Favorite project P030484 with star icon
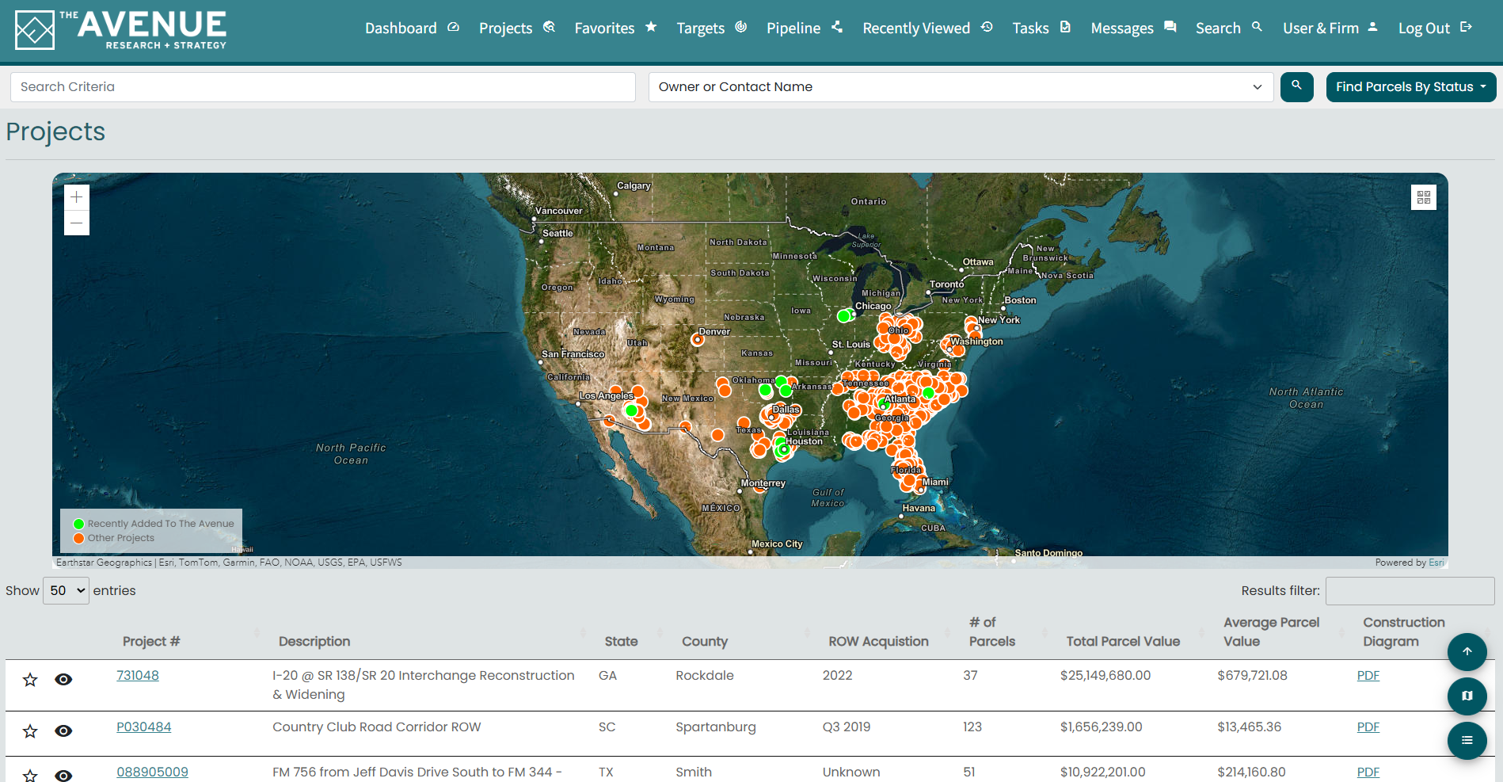This screenshot has width=1503, height=782. click(x=30, y=731)
